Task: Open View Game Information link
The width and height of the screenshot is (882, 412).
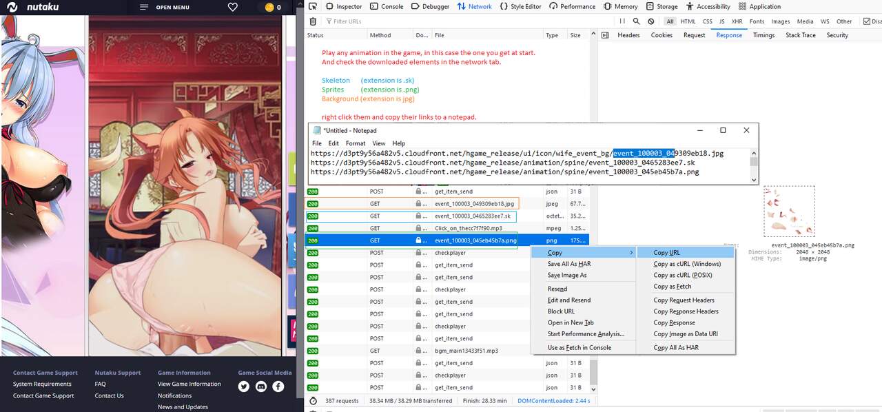Action: click(189, 384)
